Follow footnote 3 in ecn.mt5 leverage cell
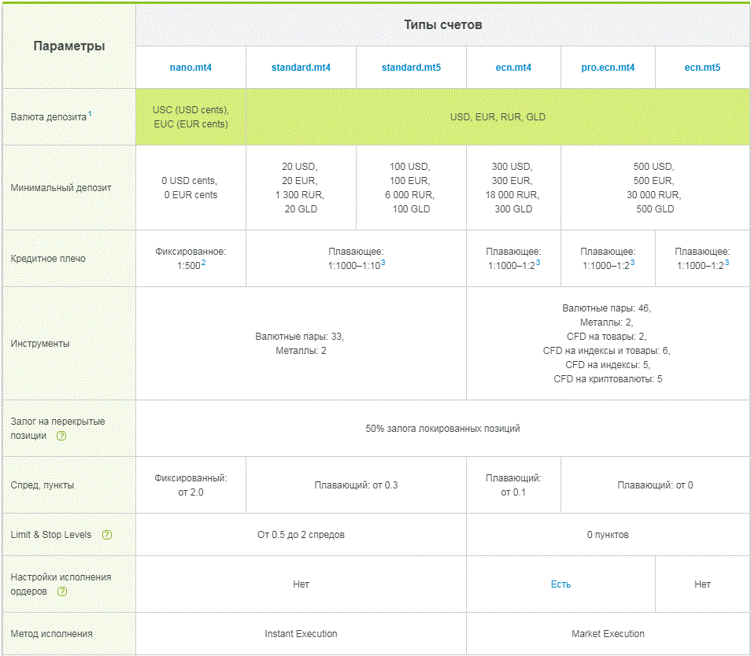This screenshot has height=656, width=751. pyautogui.click(x=727, y=263)
